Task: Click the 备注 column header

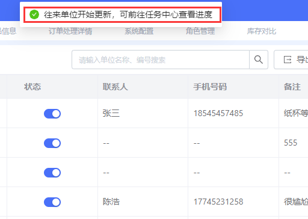Action: [x=292, y=87]
